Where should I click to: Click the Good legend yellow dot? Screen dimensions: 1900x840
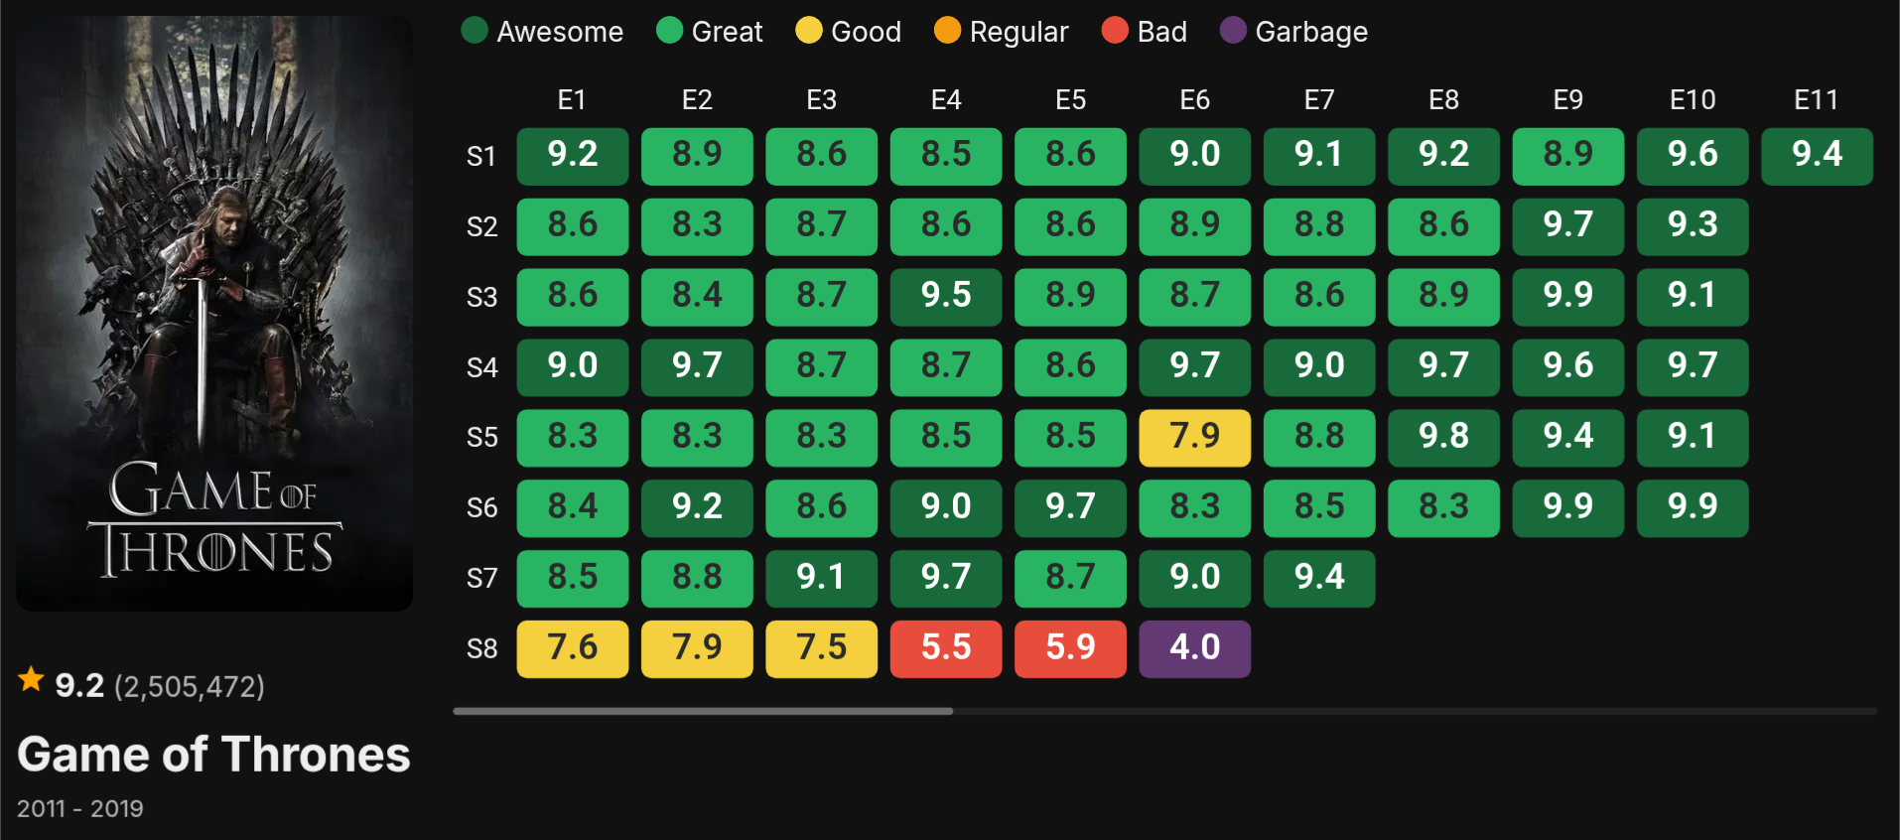809,31
